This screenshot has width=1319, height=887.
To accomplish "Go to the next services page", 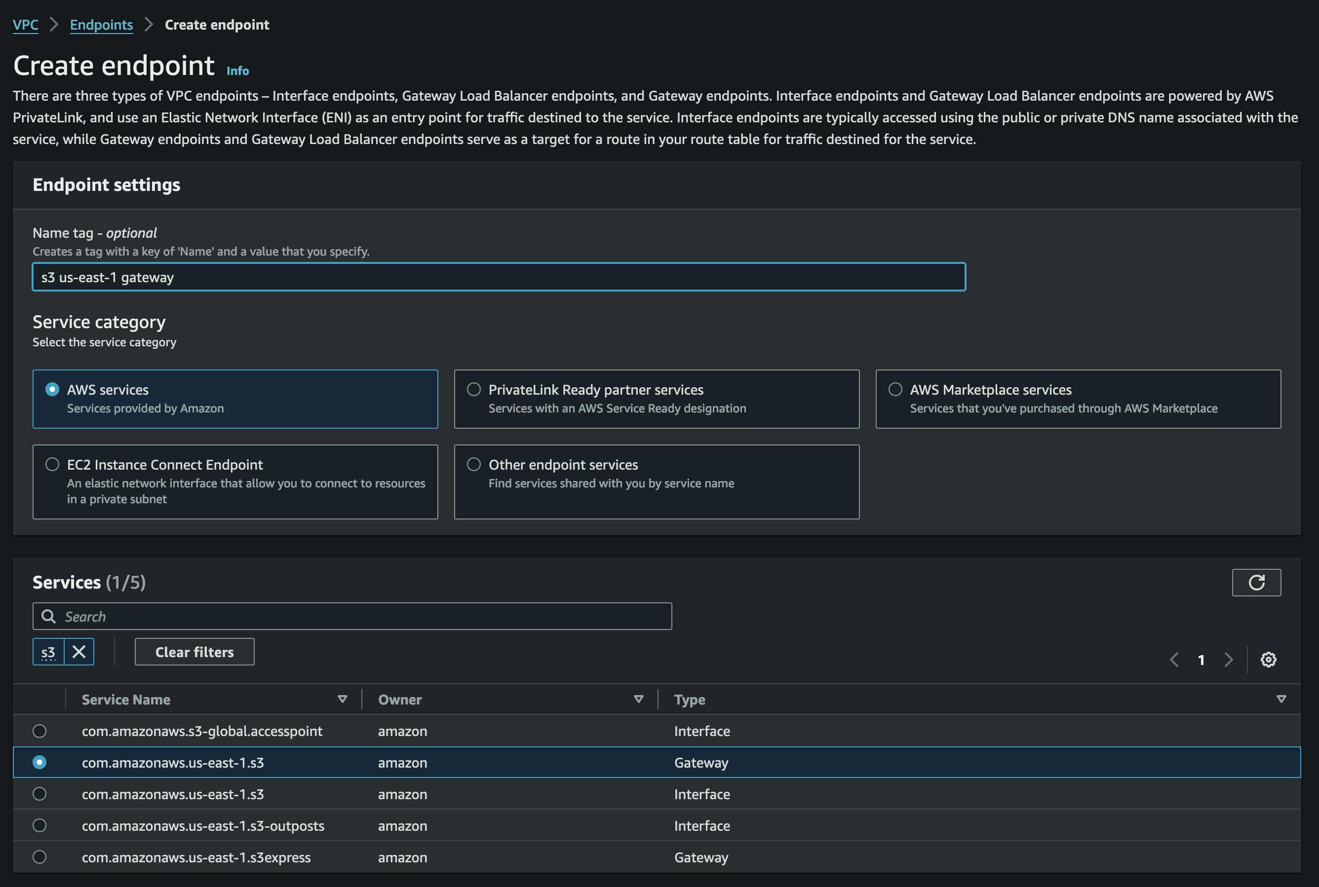I will 1229,660.
